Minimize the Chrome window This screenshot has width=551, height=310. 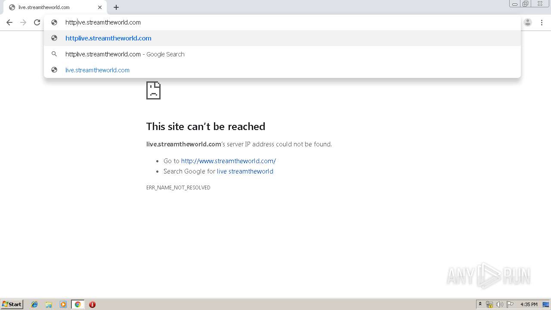click(515, 4)
